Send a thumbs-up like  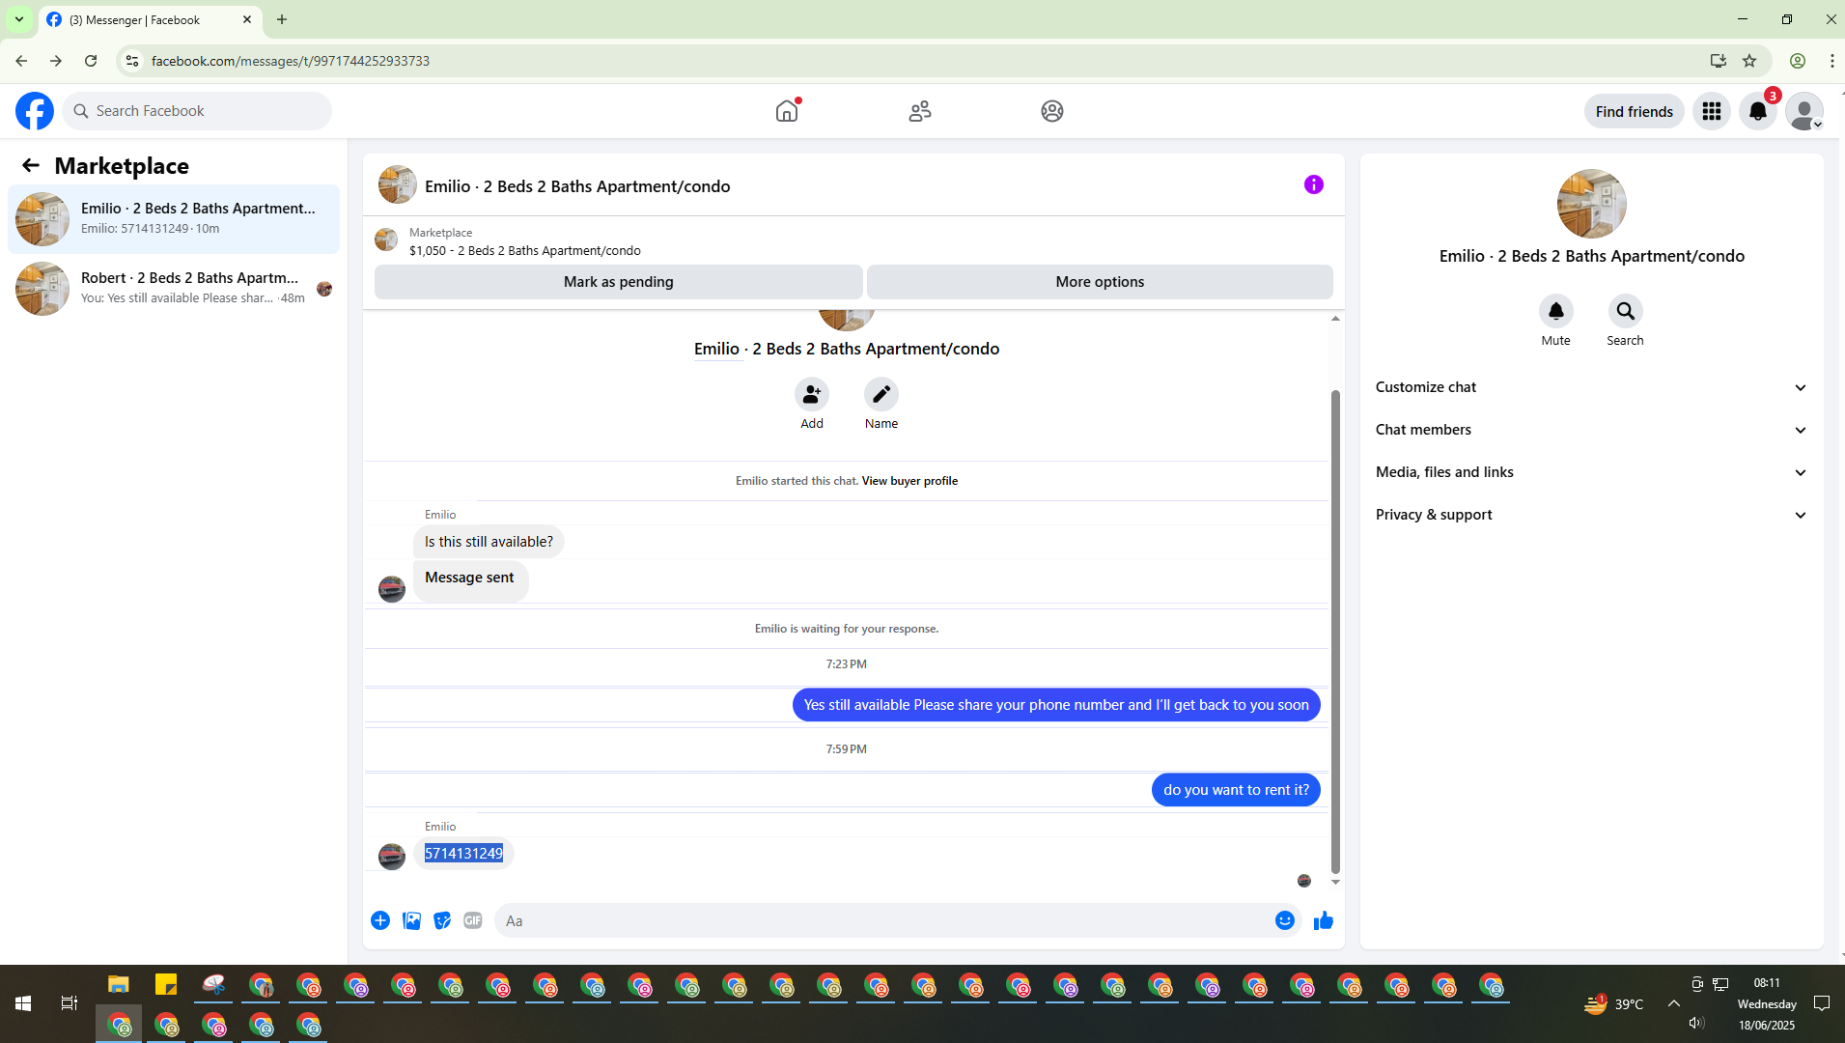pyautogui.click(x=1324, y=920)
